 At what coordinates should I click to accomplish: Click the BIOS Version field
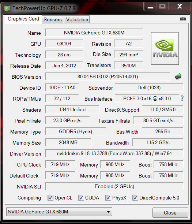[108, 76]
